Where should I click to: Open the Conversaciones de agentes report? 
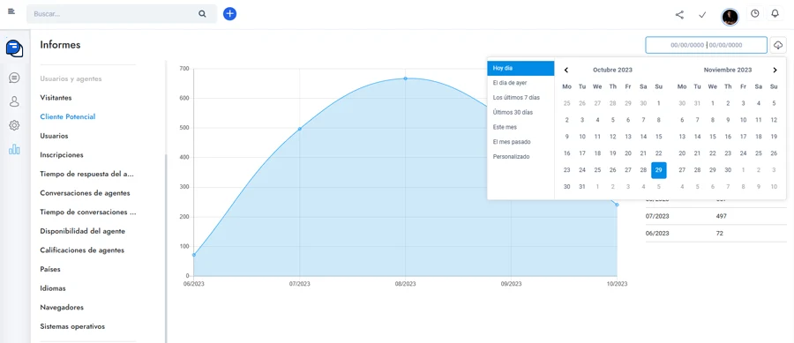[85, 193]
